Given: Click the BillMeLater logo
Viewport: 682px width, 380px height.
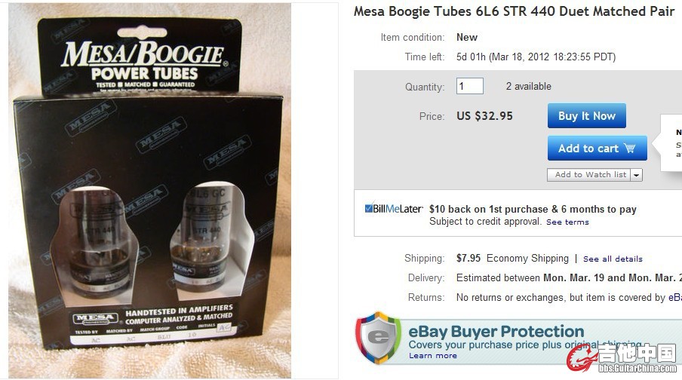Looking at the screenshot, I should click(x=394, y=209).
